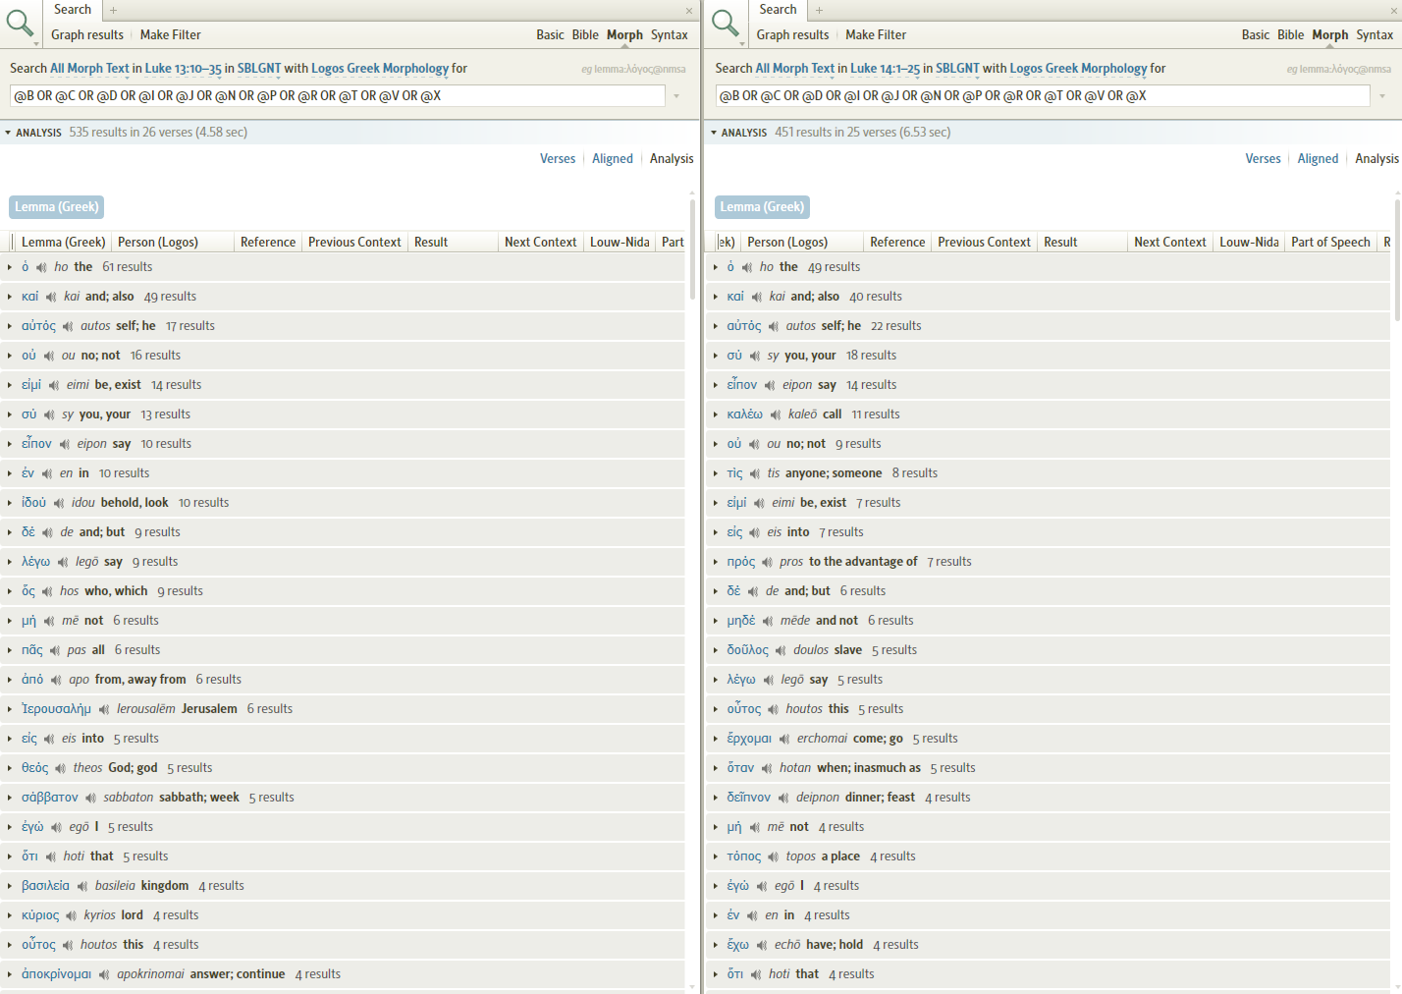Open Logos Greek Morphology link in right panel
Image resolution: width=1402 pixels, height=994 pixels.
pyautogui.click(x=1078, y=69)
